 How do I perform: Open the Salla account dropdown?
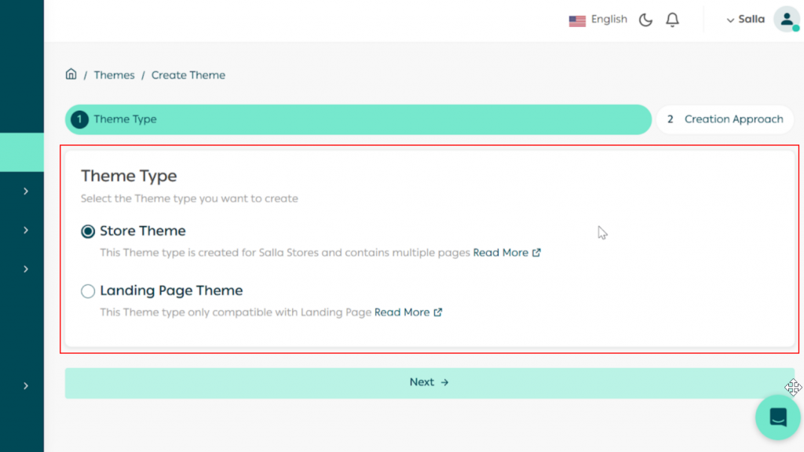point(744,19)
